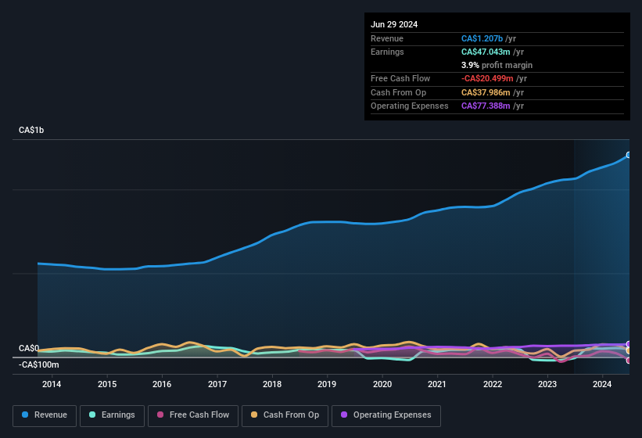Click the -CA$100m y-axis label
This screenshot has width=642, height=438.
point(38,364)
